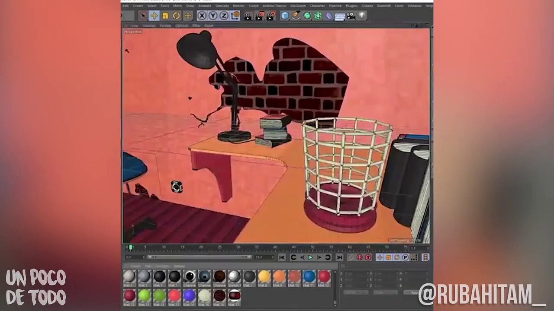Activate the Rotate tool
The width and height of the screenshot is (554, 311).
tap(176, 16)
